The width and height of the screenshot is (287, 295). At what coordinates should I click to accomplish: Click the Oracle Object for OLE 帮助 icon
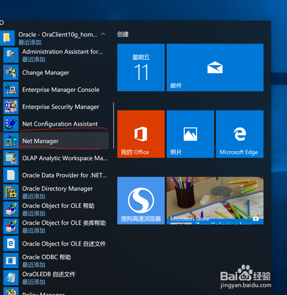tap(11, 209)
